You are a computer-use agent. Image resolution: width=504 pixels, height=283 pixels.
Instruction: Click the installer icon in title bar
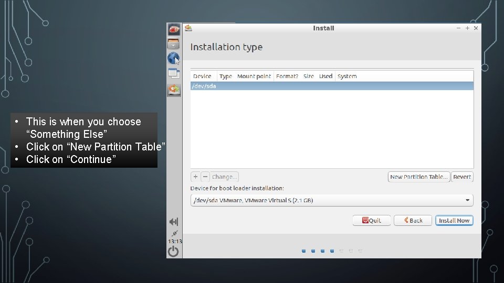[x=188, y=28]
